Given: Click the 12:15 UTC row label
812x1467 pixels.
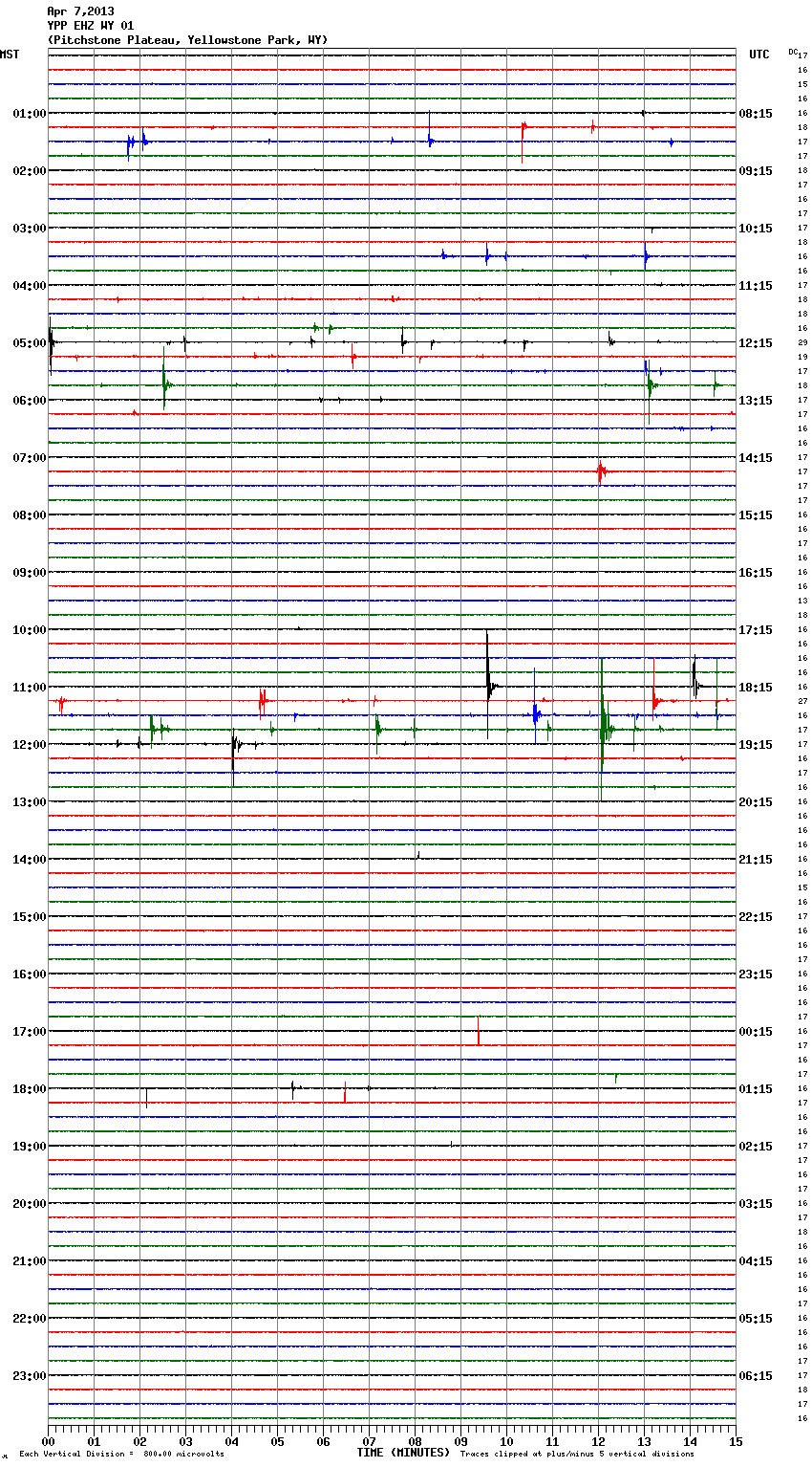Looking at the screenshot, I should 756,343.
